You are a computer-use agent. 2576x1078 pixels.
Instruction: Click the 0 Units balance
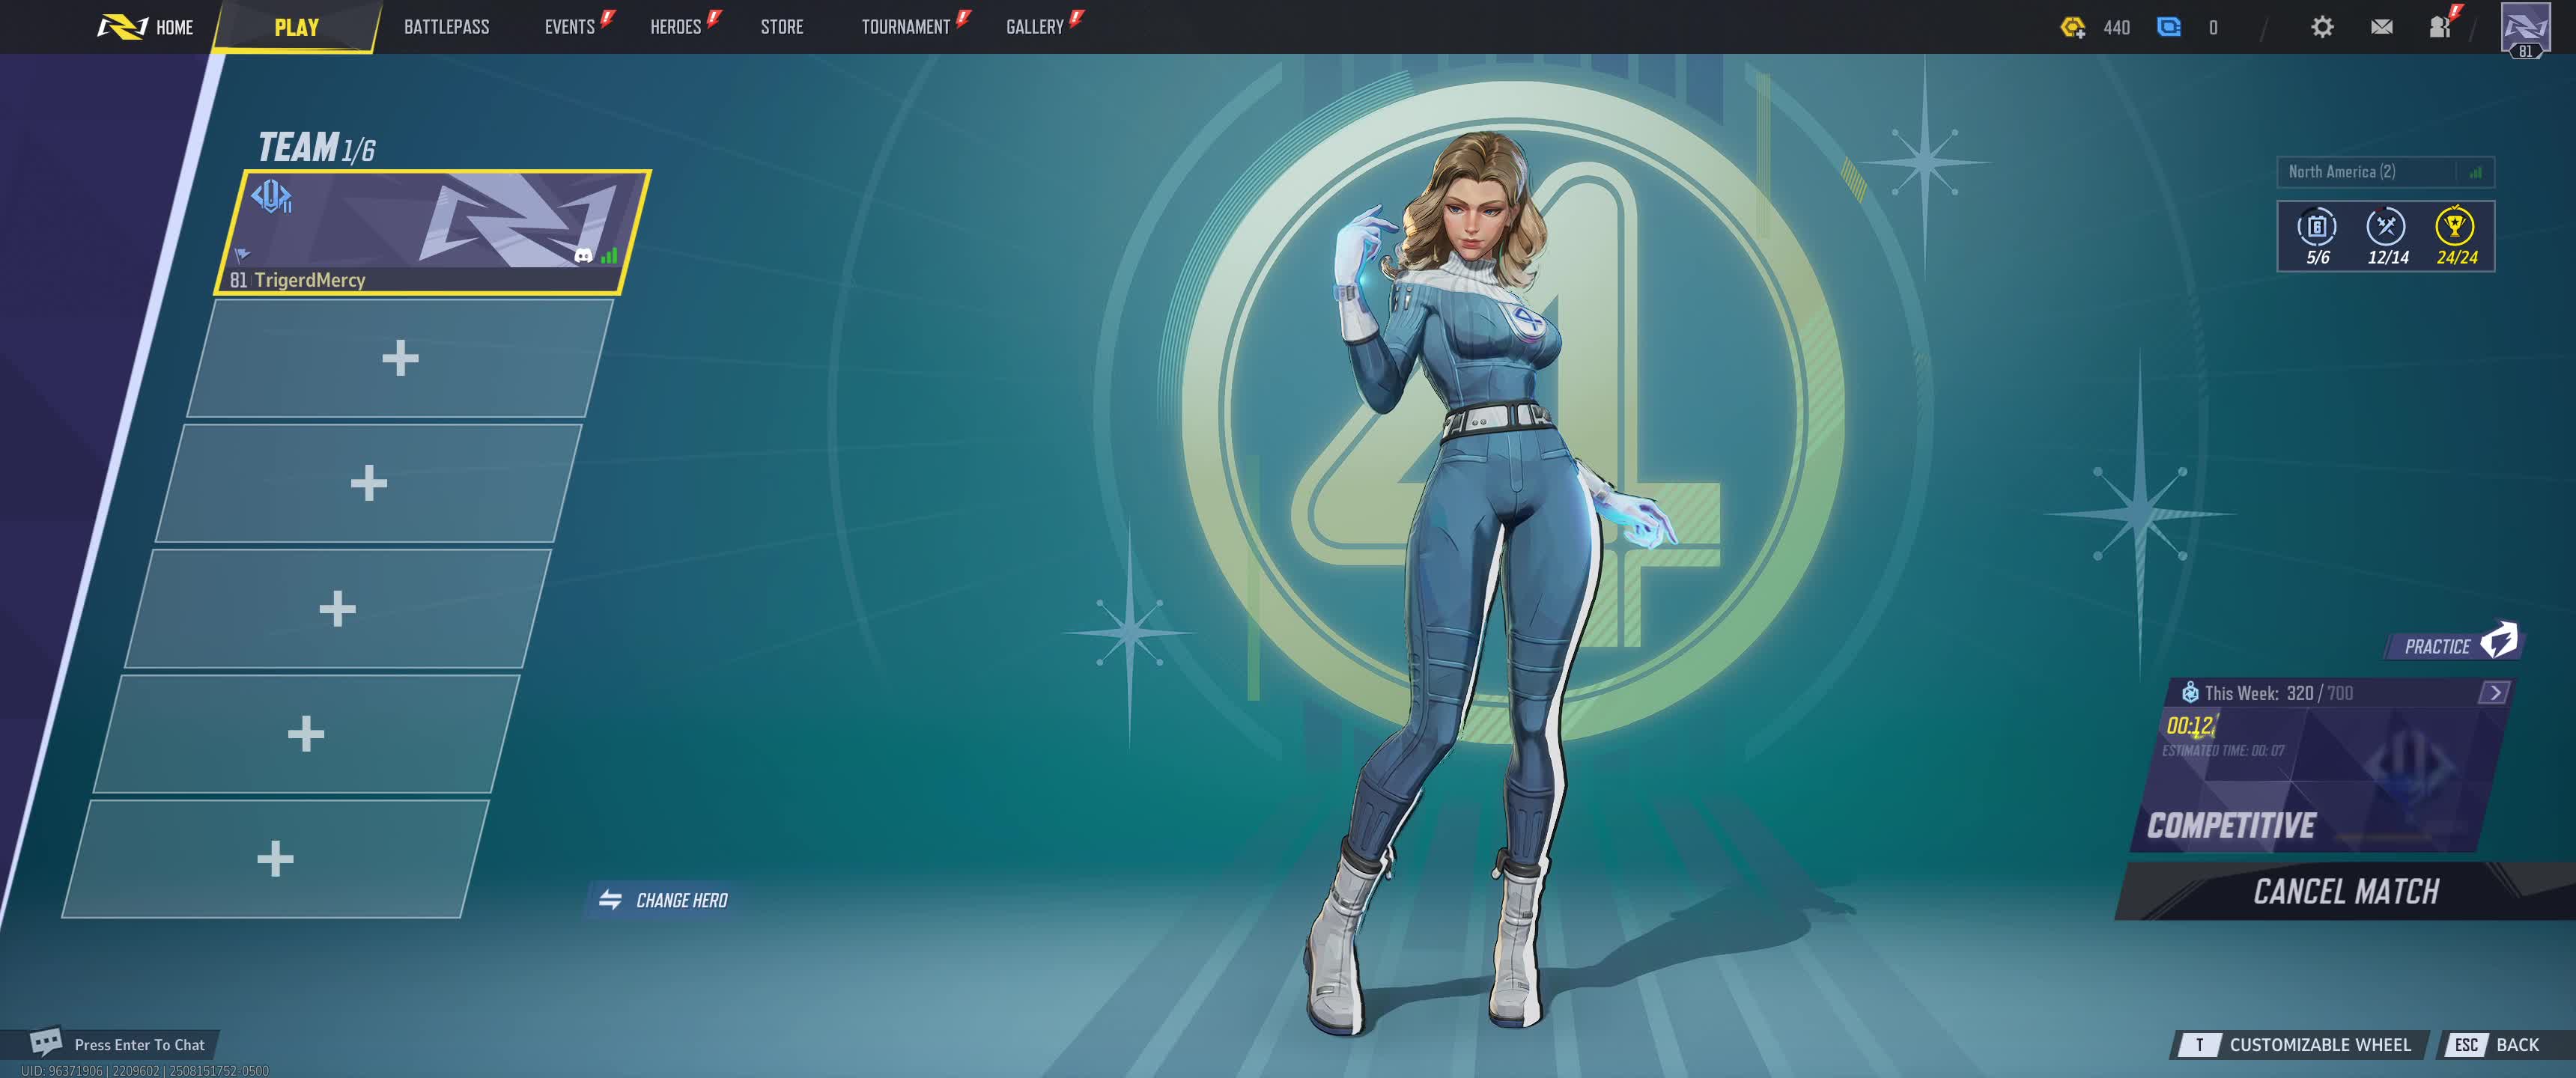pos(2213,27)
